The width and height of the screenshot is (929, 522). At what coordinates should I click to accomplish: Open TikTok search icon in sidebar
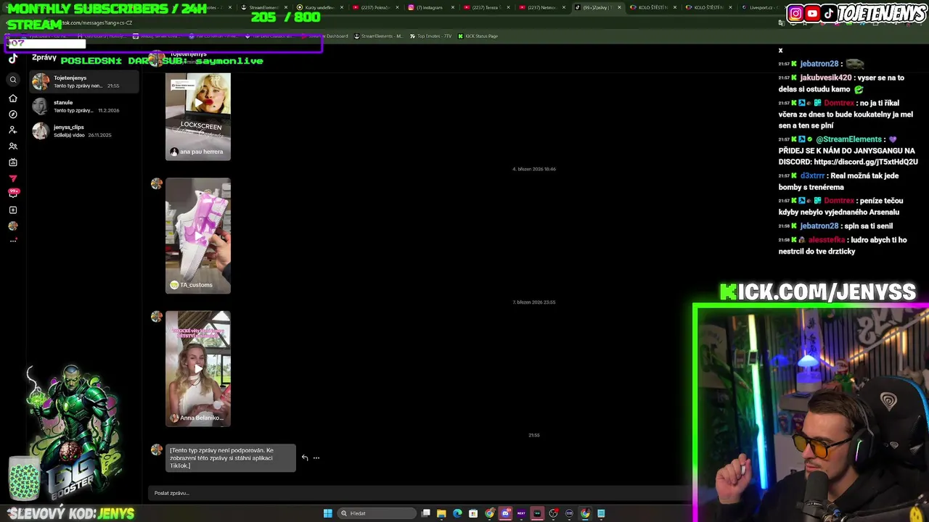point(13,80)
